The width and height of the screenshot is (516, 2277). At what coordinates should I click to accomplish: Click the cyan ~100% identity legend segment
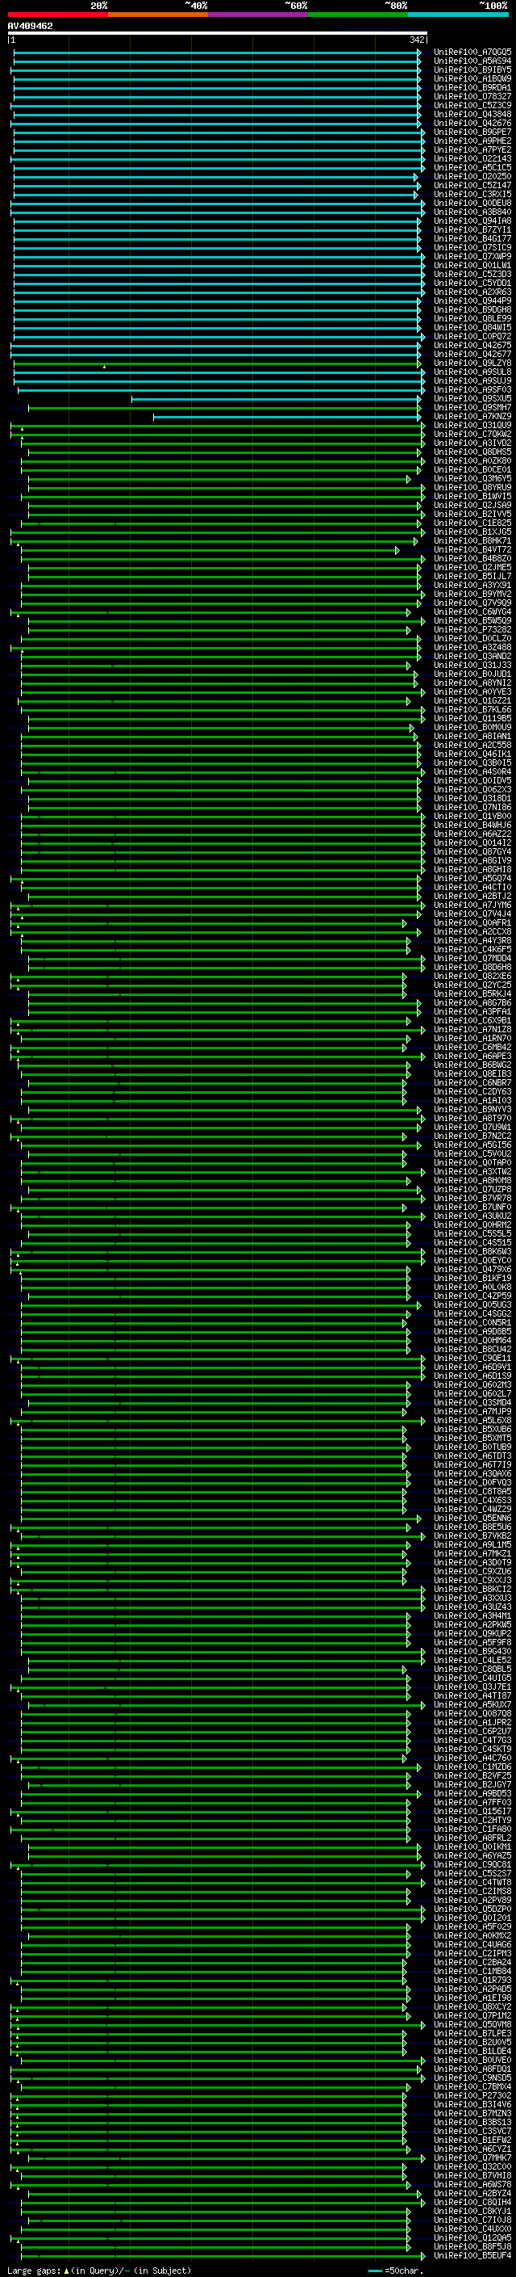458,15
